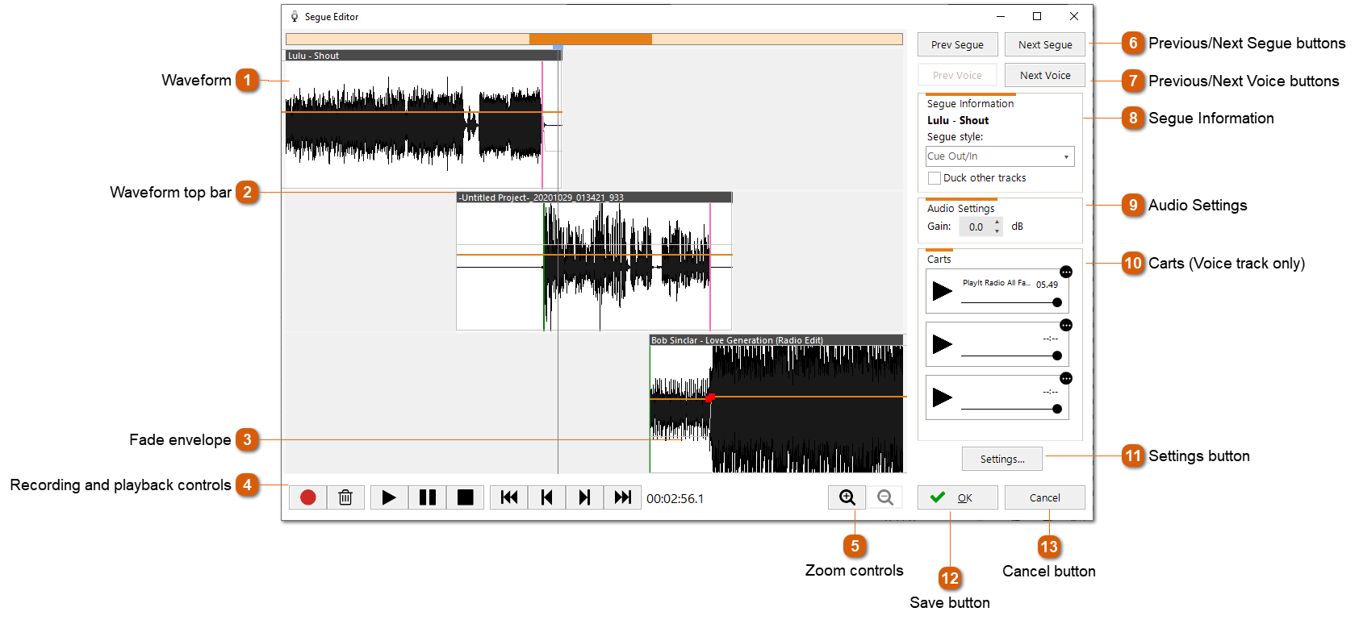Start playback with the Play button
The width and height of the screenshot is (1359, 624).
coord(389,497)
